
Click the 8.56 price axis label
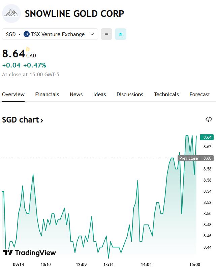207,180
